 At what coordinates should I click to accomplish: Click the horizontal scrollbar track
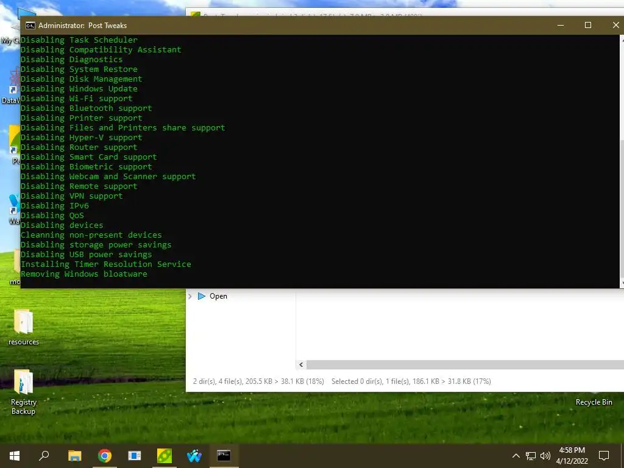pyautogui.click(x=465, y=364)
